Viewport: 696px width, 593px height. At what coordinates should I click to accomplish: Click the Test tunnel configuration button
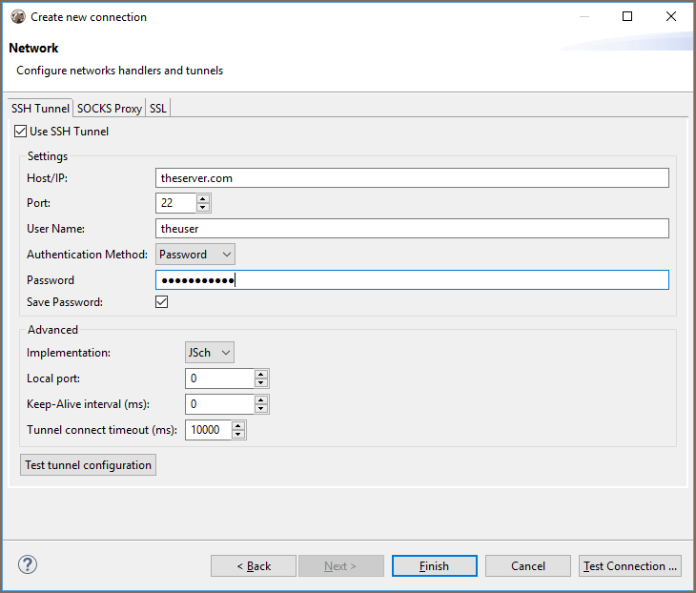click(x=88, y=465)
